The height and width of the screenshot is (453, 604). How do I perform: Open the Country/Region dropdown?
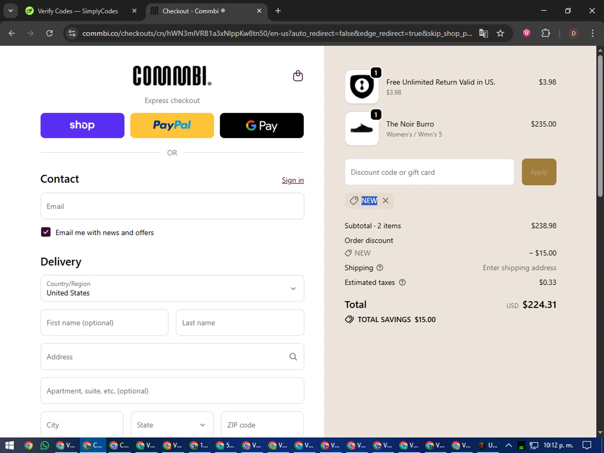[172, 288]
